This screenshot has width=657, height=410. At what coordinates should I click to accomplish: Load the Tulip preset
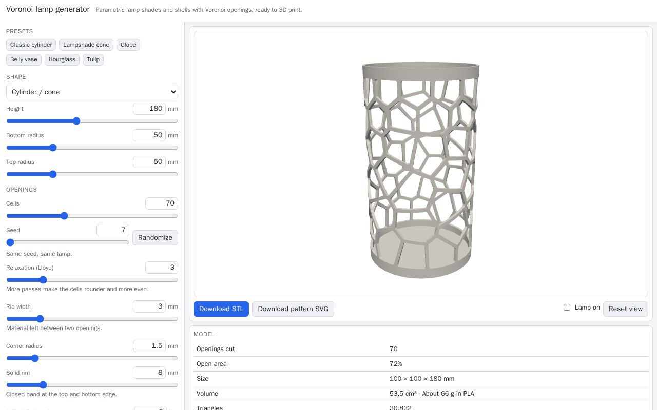click(93, 59)
